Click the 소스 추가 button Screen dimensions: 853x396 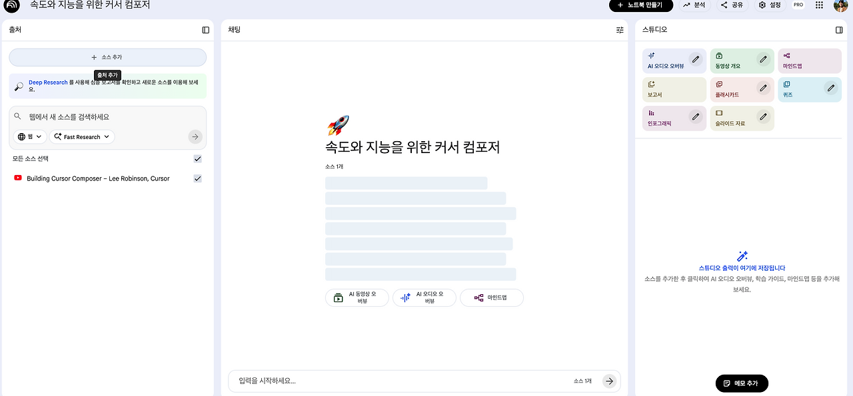click(108, 58)
